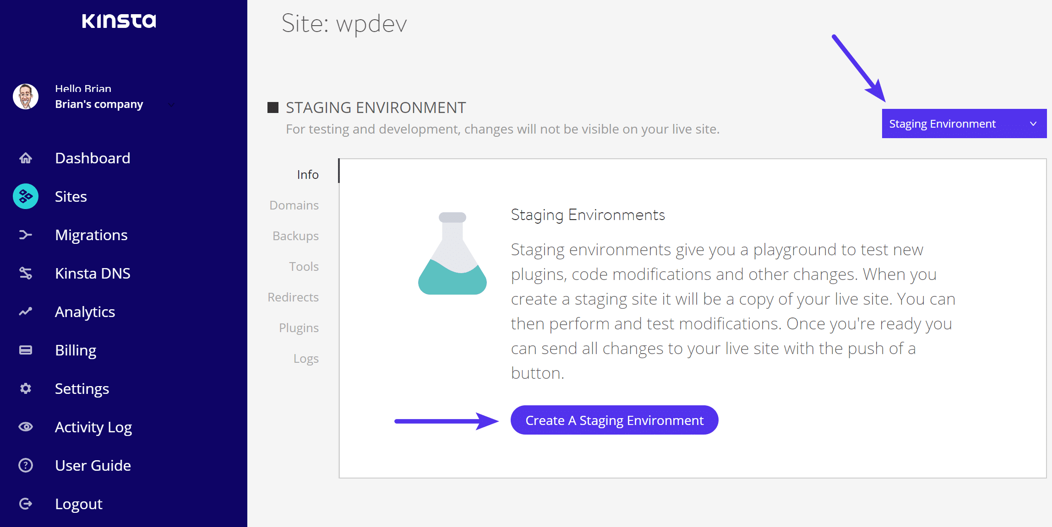
Task: Open Dashboard in the sidebar
Action: 93,158
